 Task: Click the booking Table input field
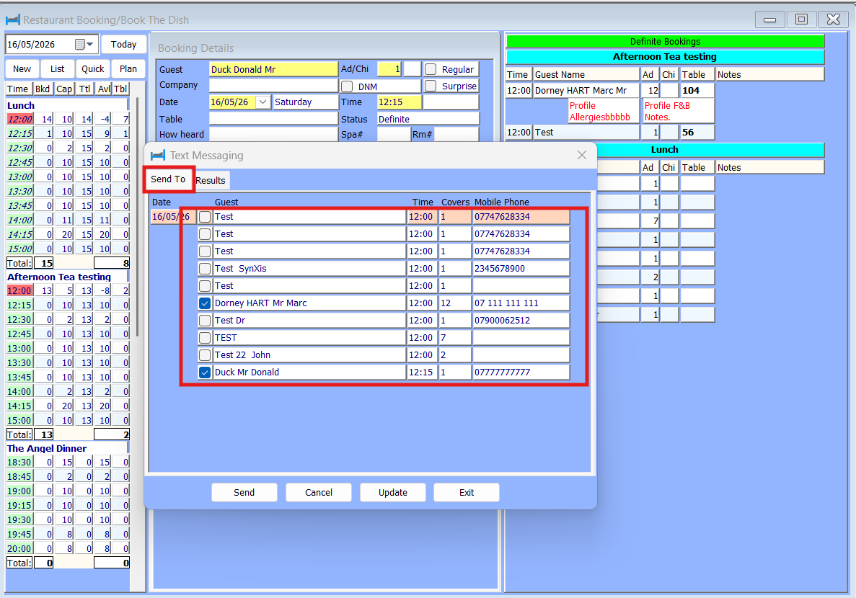pyautogui.click(x=273, y=119)
